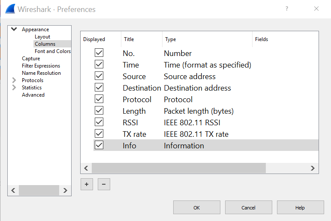The image size is (331, 221).
Task: Close the Preferences dialog window
Action: click(316, 9)
